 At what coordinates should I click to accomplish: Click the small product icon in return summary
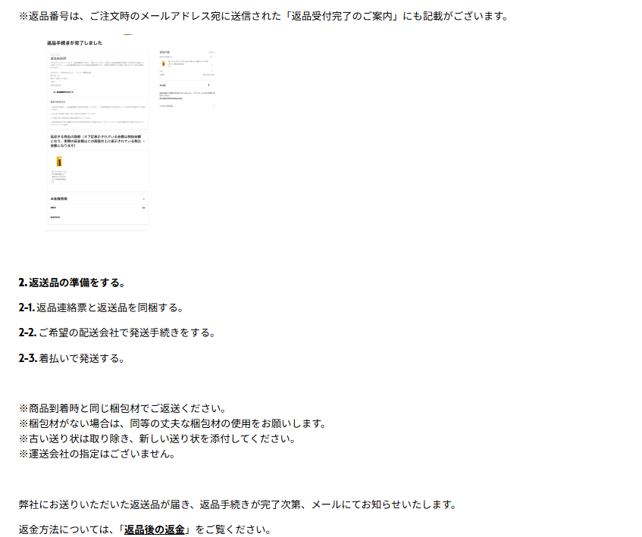click(x=162, y=64)
